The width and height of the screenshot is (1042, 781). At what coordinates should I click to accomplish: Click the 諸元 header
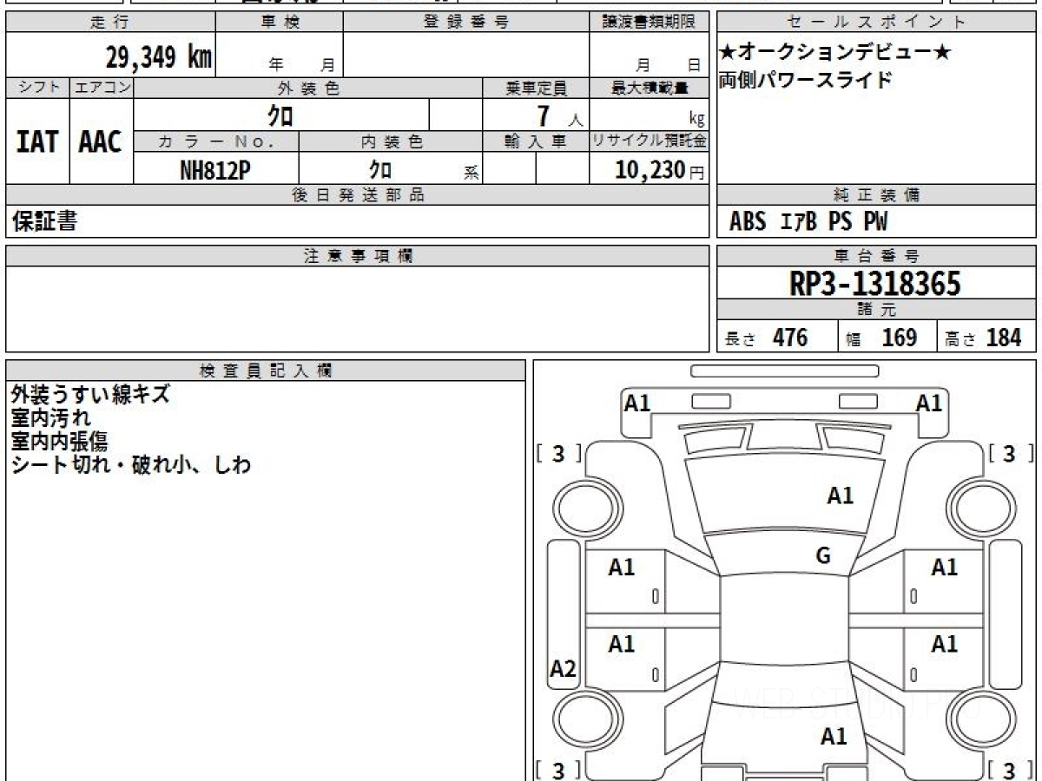tap(877, 310)
